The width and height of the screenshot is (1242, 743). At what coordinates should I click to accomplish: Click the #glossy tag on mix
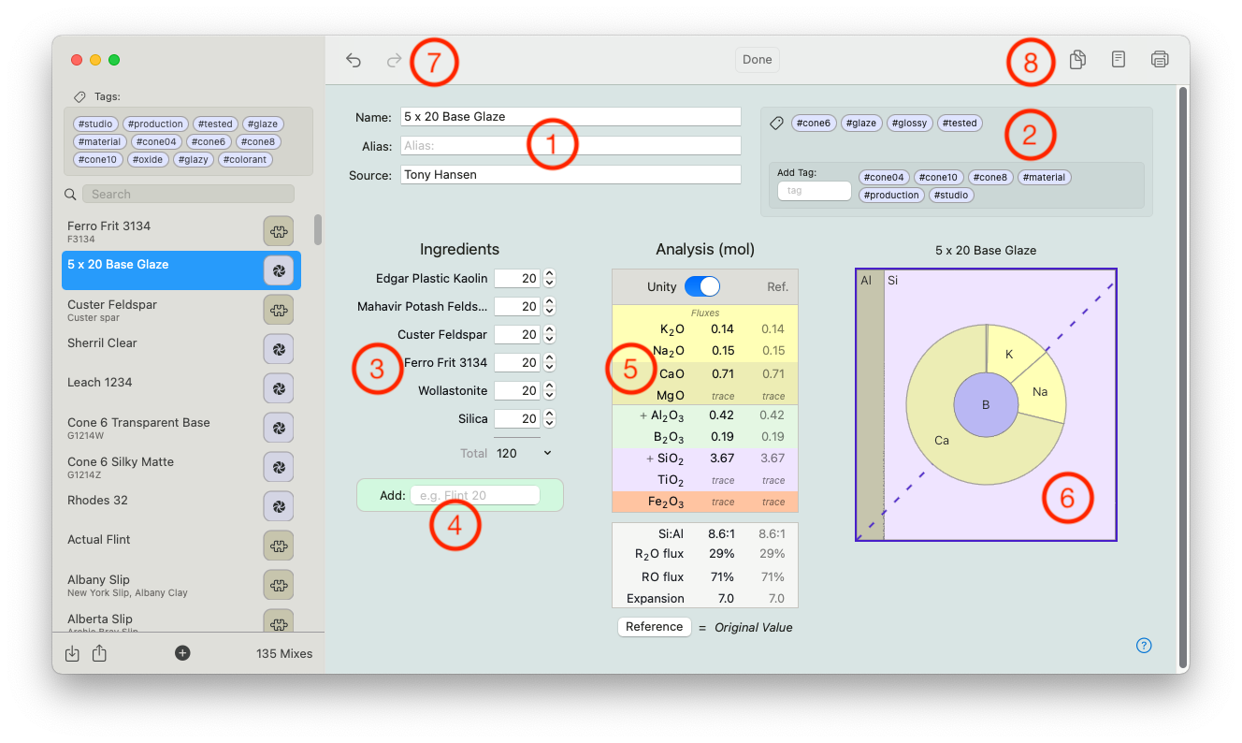(910, 123)
